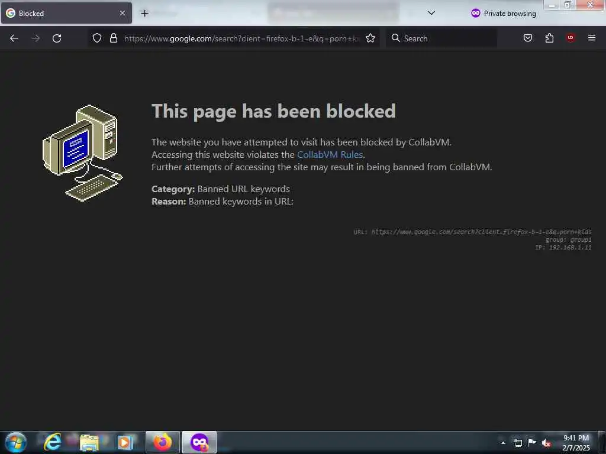Click the Save to Pocket icon
The width and height of the screenshot is (606, 454).
point(527,38)
